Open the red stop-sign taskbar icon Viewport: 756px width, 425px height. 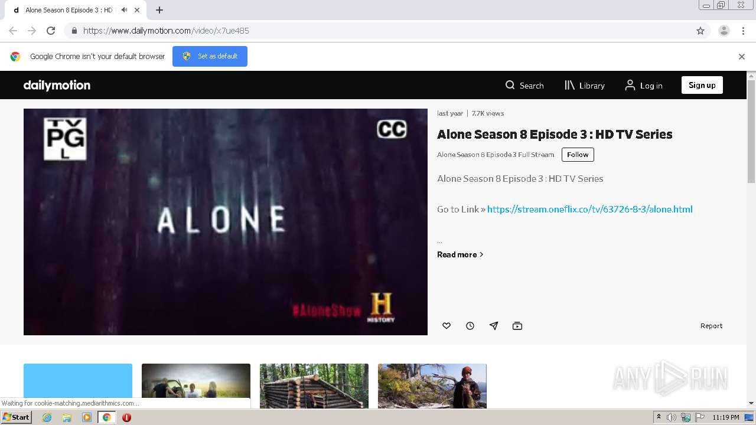[x=126, y=417]
